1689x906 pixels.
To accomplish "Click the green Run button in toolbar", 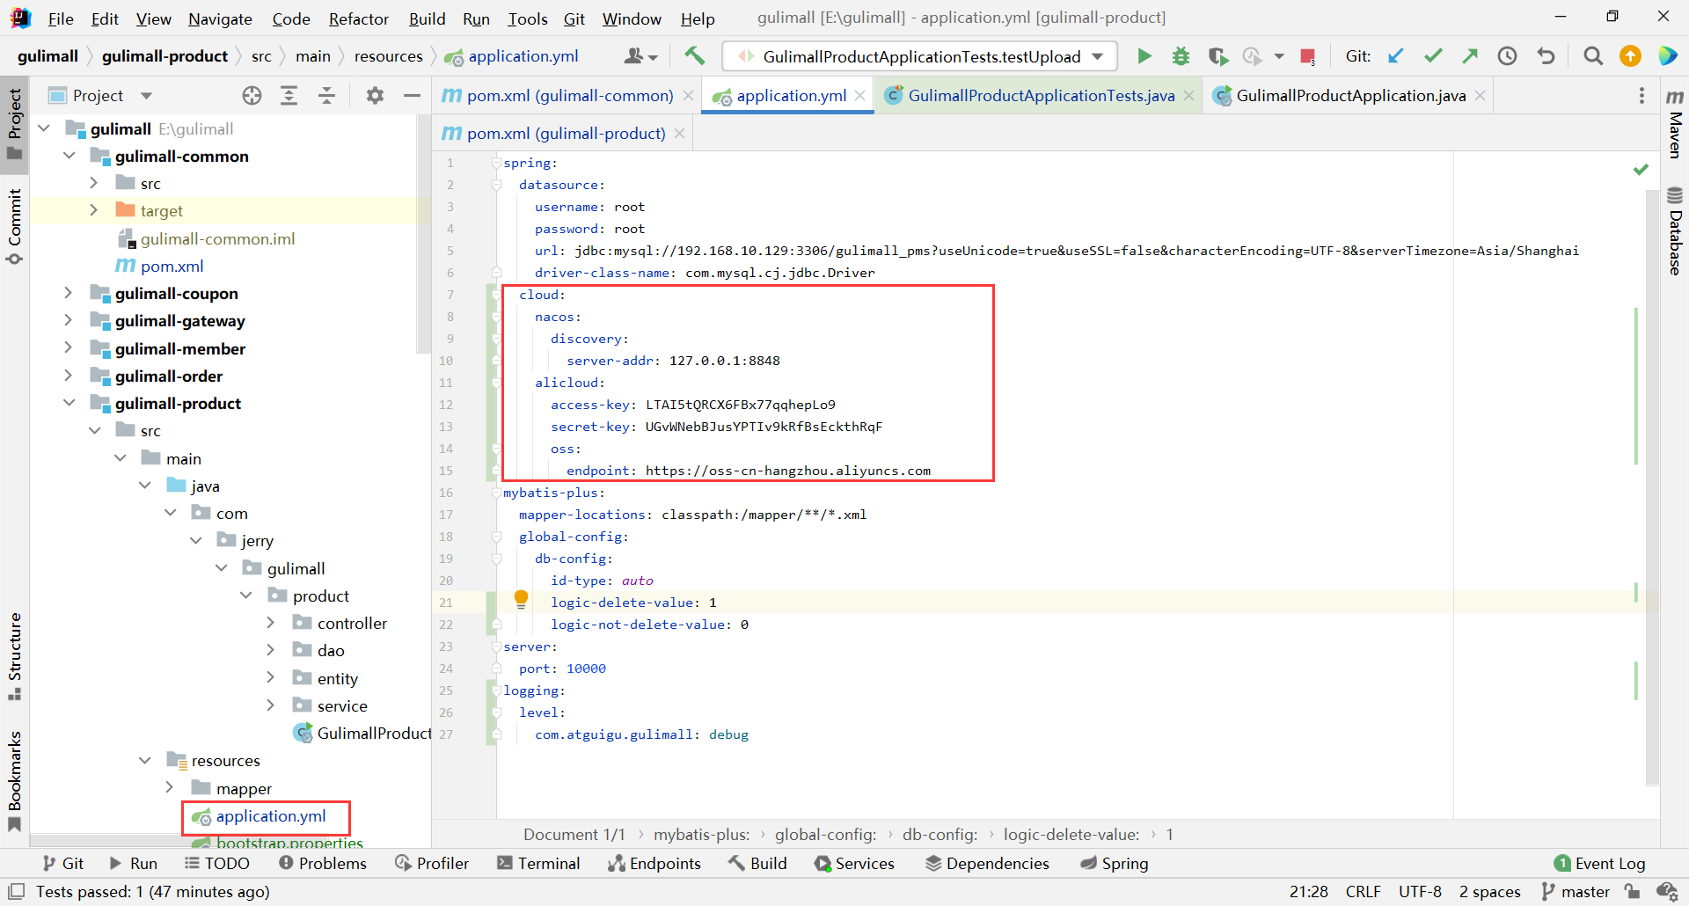I will click(1144, 56).
